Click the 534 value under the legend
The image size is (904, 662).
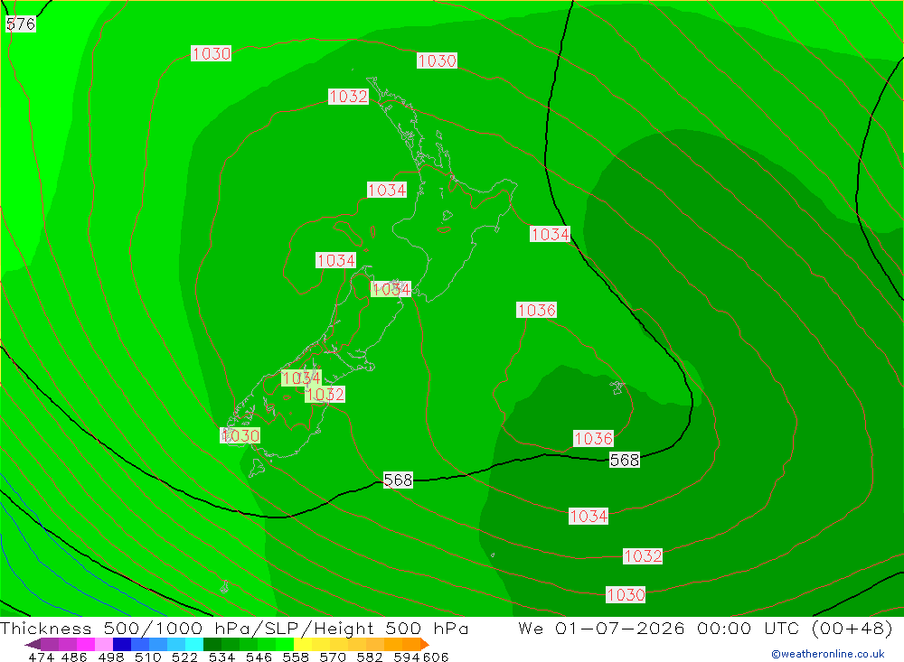tap(222, 657)
